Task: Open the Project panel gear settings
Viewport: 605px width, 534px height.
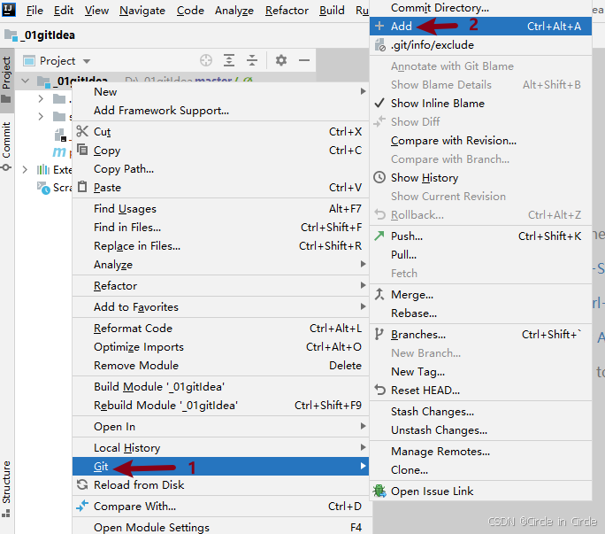Action: tap(281, 60)
